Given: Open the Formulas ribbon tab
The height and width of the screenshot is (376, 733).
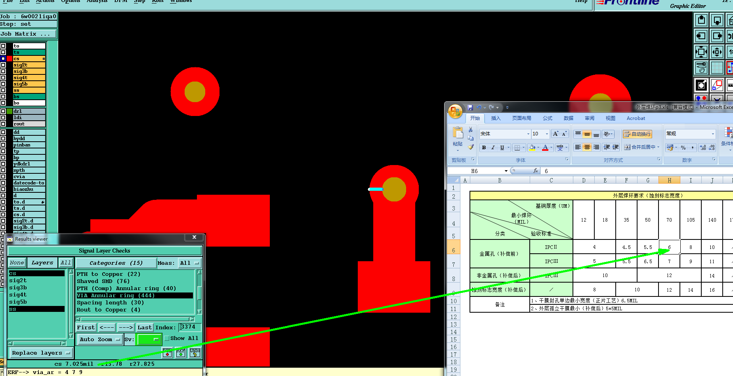Looking at the screenshot, I should coord(548,118).
